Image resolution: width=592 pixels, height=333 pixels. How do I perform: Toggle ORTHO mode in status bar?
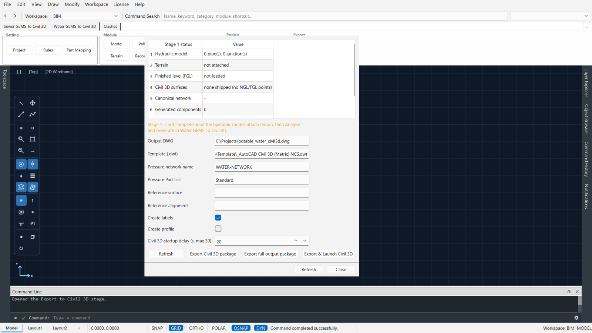coord(196,328)
